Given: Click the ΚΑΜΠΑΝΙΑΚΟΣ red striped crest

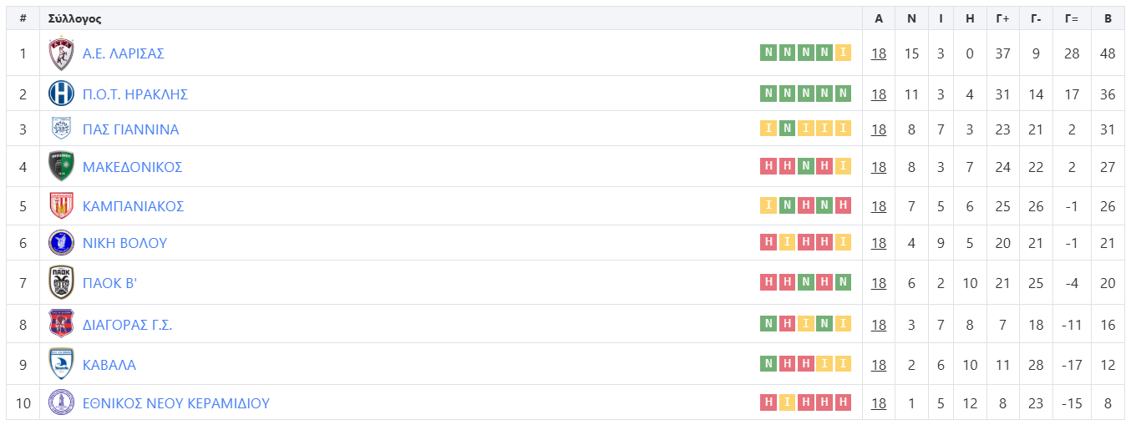Looking at the screenshot, I should pyautogui.click(x=61, y=205).
